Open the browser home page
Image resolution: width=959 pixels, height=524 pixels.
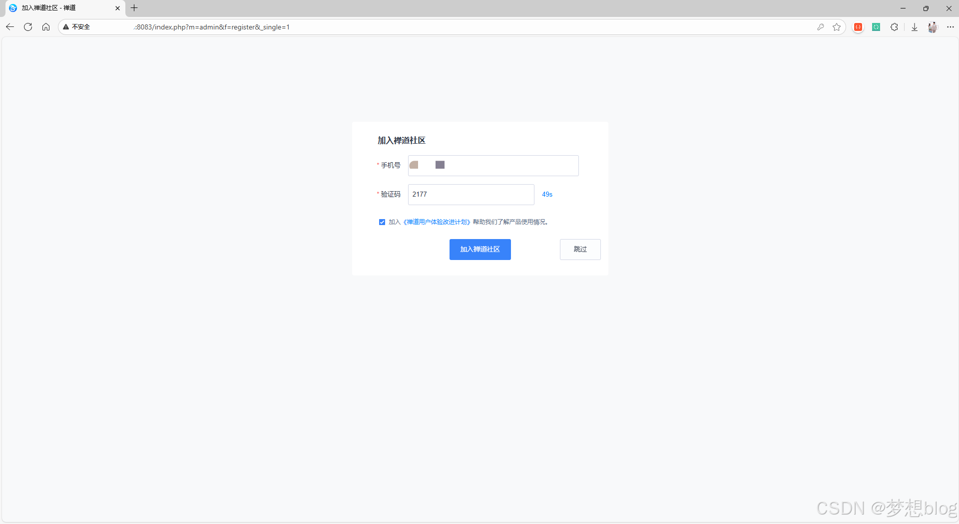tap(46, 27)
